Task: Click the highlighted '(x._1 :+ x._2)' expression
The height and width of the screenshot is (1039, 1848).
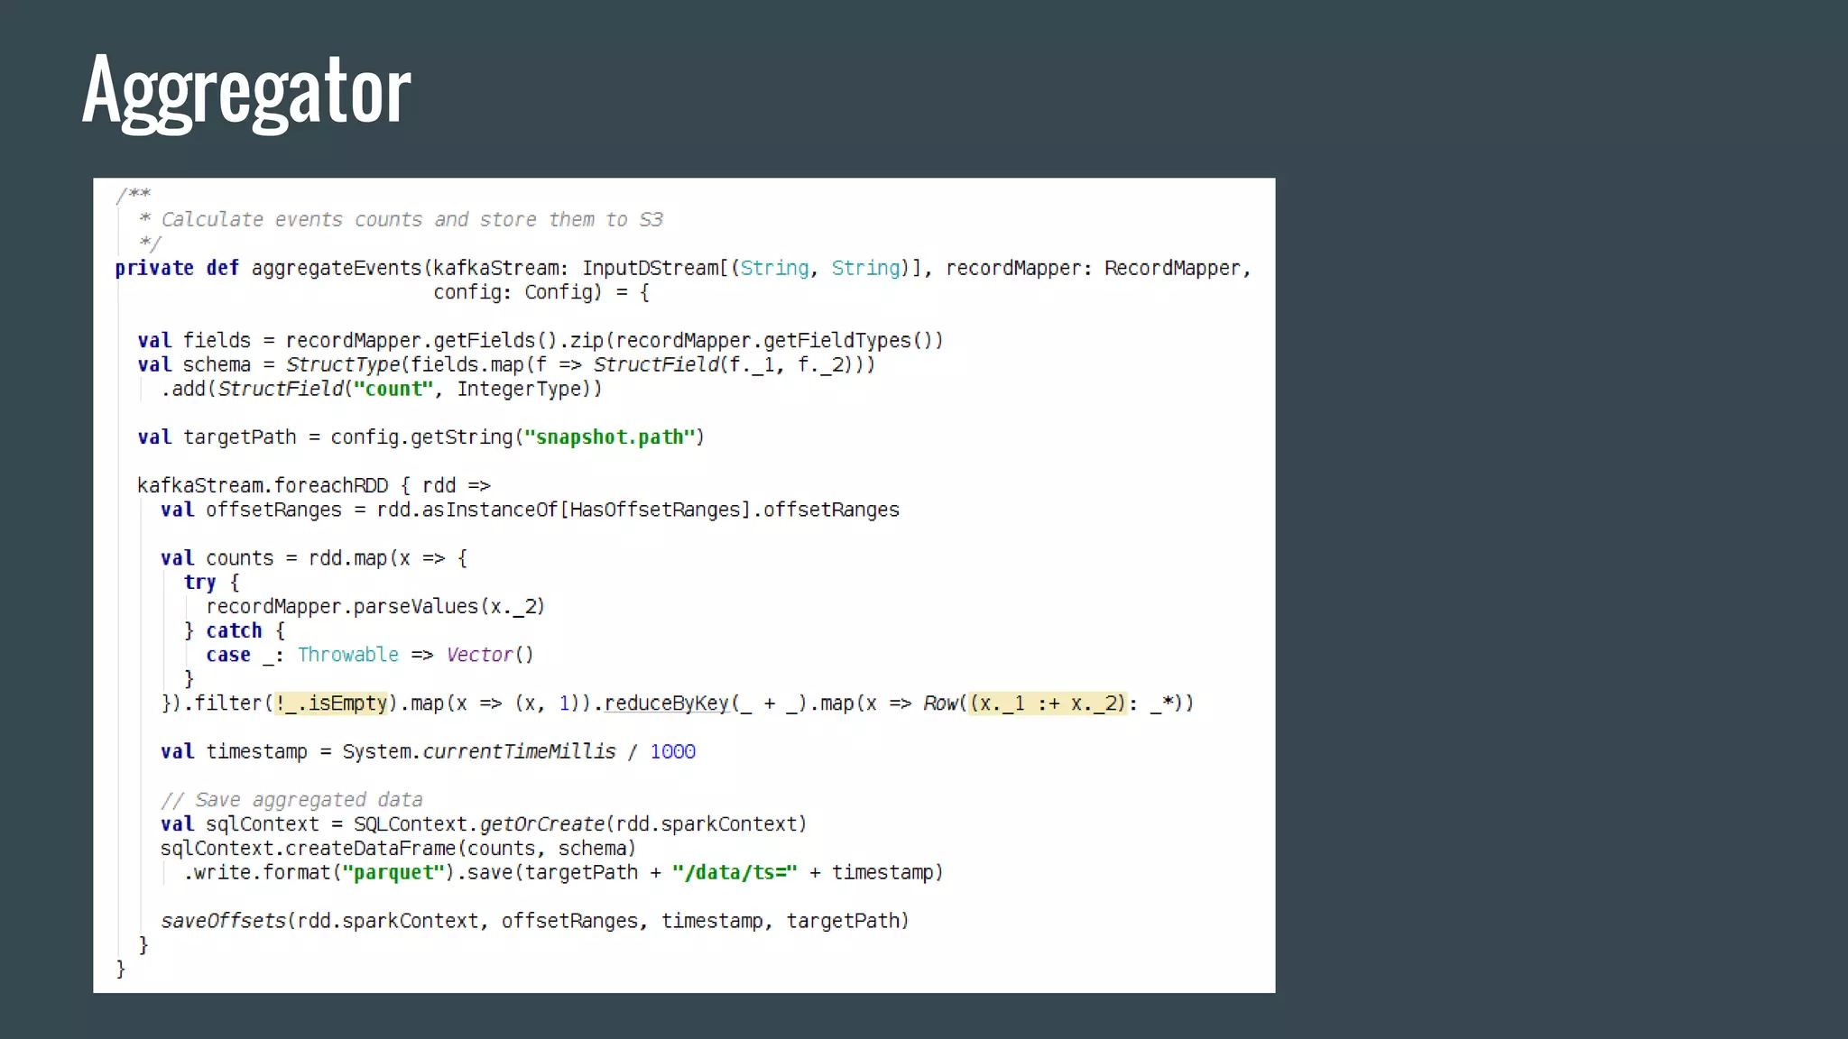Action: pos(1048,703)
